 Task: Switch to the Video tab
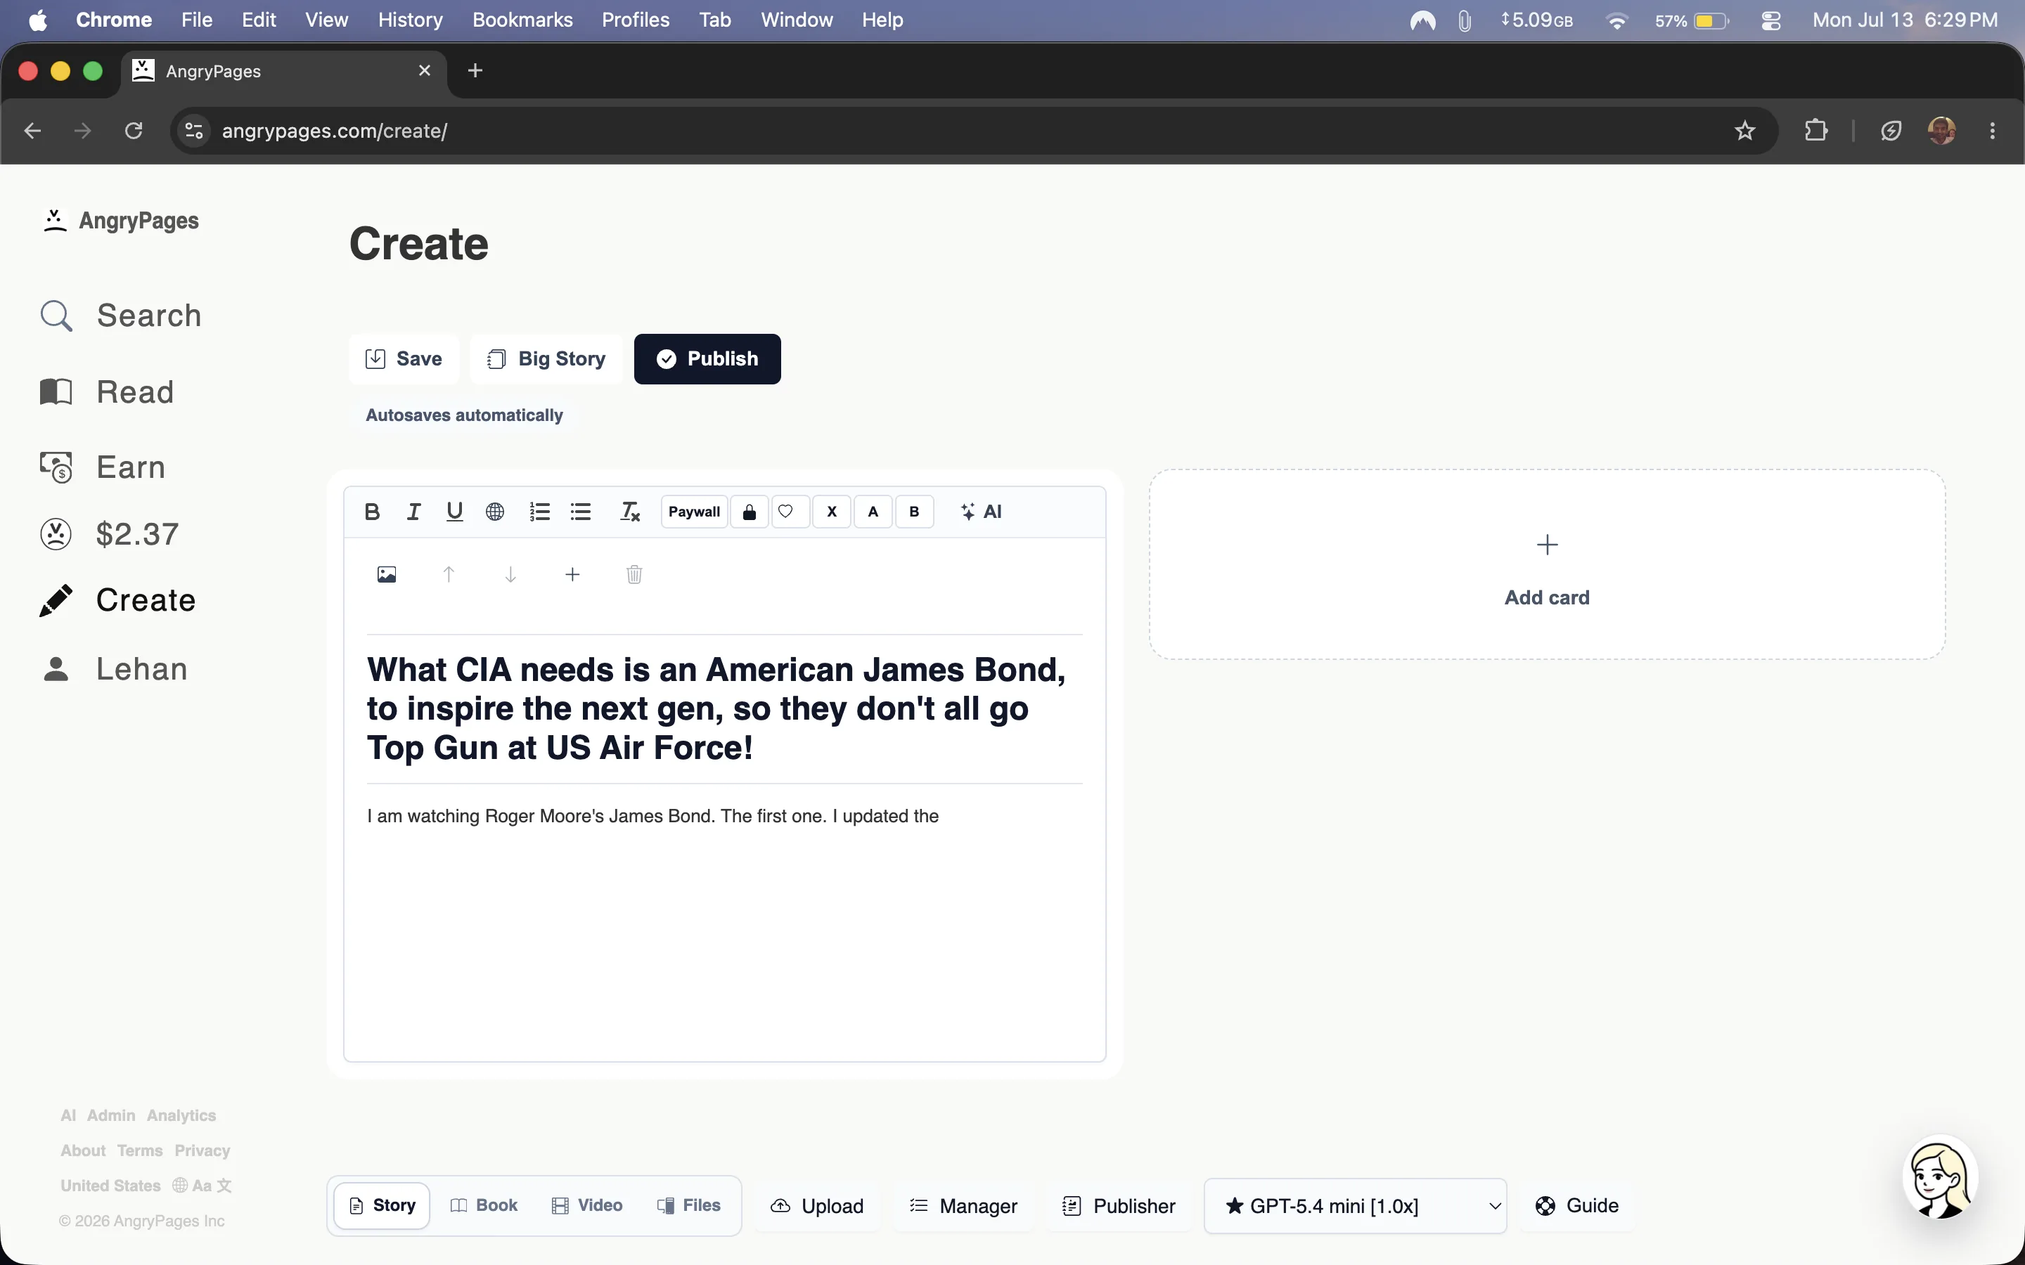(x=587, y=1205)
